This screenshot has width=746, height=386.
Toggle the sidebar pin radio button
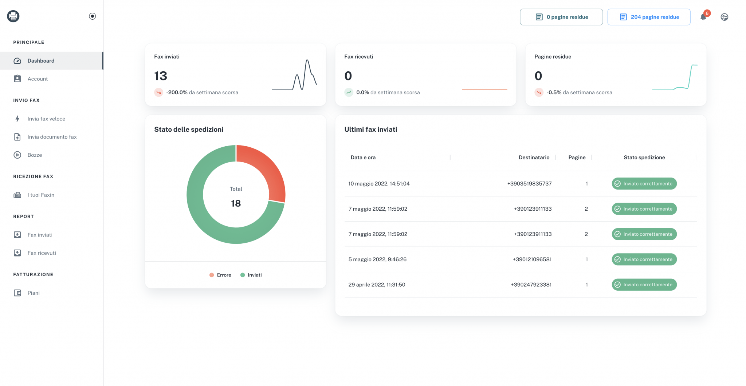[x=93, y=16]
